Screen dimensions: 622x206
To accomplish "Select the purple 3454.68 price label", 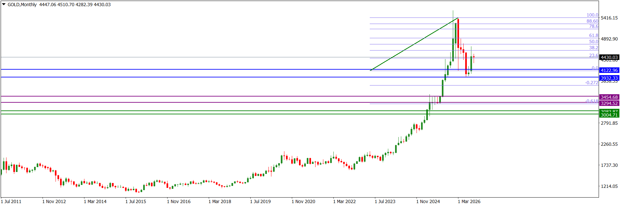I will [609, 97].
